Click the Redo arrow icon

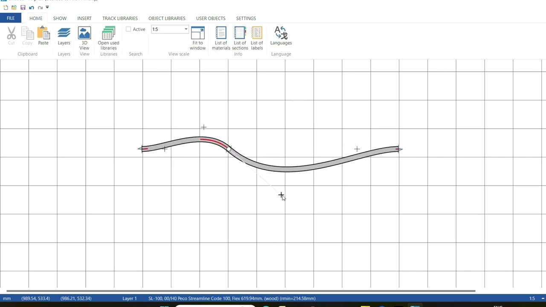(x=40, y=8)
